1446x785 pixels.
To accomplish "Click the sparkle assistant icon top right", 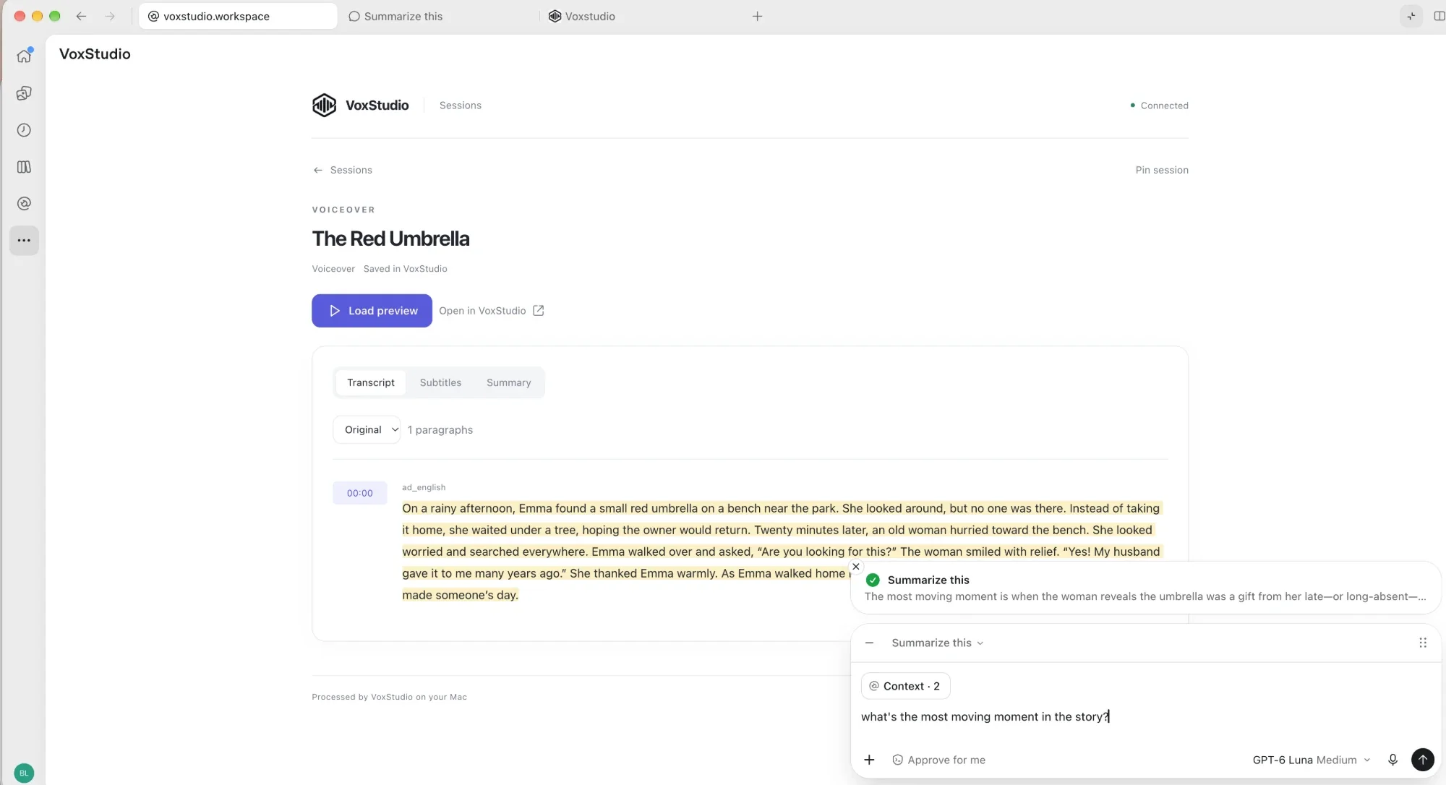I will point(1411,16).
